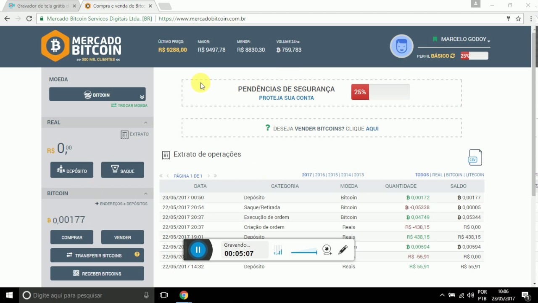This screenshot has width=538, height=303.
Task: Open the PROTEJA SUA CONTA link
Action: (286, 98)
